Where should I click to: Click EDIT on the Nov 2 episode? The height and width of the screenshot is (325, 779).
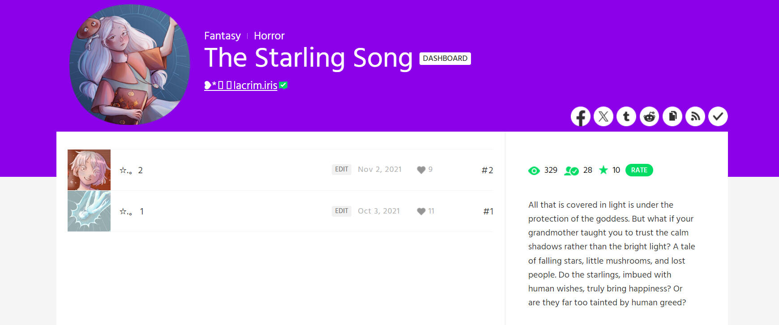[341, 169]
